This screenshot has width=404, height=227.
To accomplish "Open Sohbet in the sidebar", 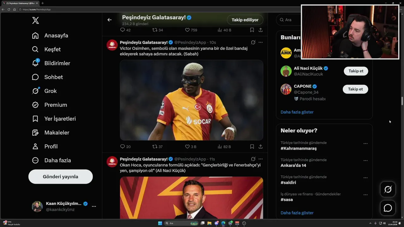I will (x=47, y=77).
